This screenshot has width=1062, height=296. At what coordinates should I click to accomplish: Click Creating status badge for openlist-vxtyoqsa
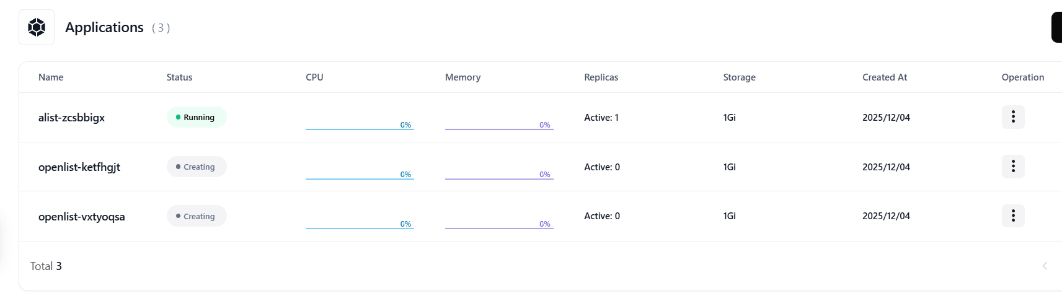coord(197,216)
